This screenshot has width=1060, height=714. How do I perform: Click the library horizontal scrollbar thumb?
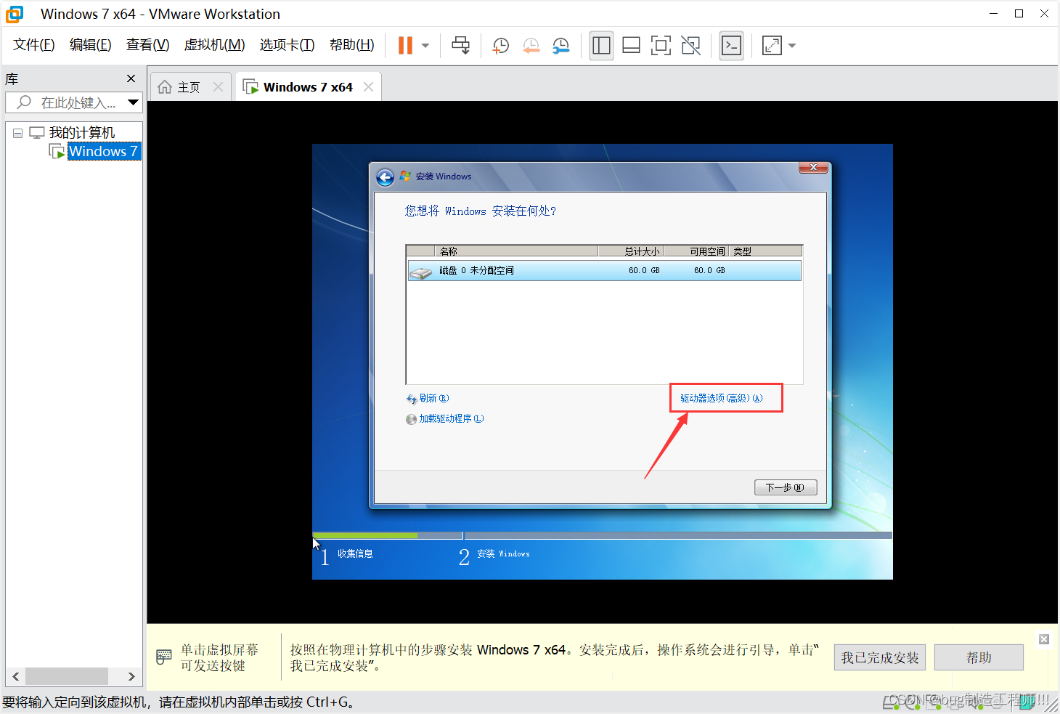pyautogui.click(x=67, y=676)
